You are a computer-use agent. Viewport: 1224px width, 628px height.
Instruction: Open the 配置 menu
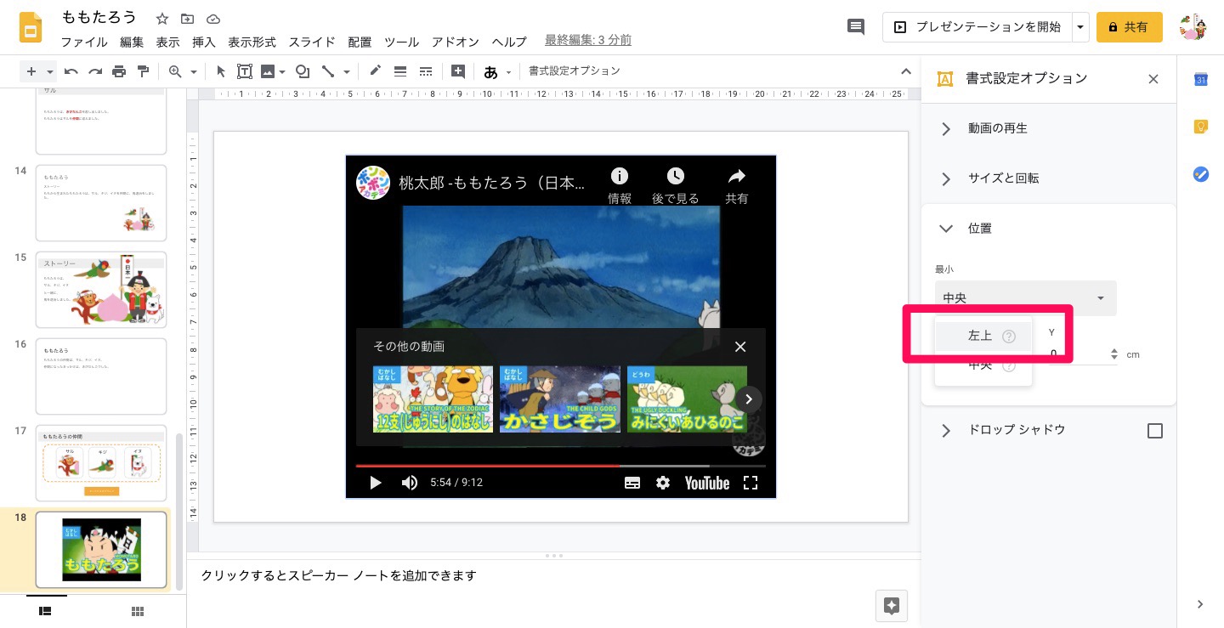tap(360, 41)
